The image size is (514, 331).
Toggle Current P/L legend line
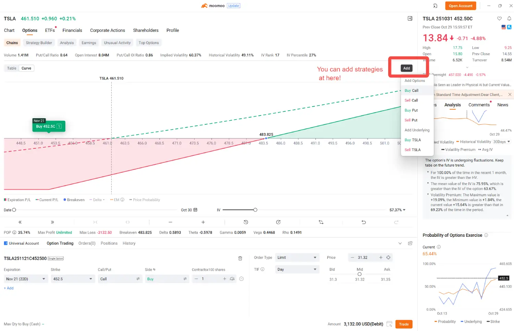tap(47, 200)
